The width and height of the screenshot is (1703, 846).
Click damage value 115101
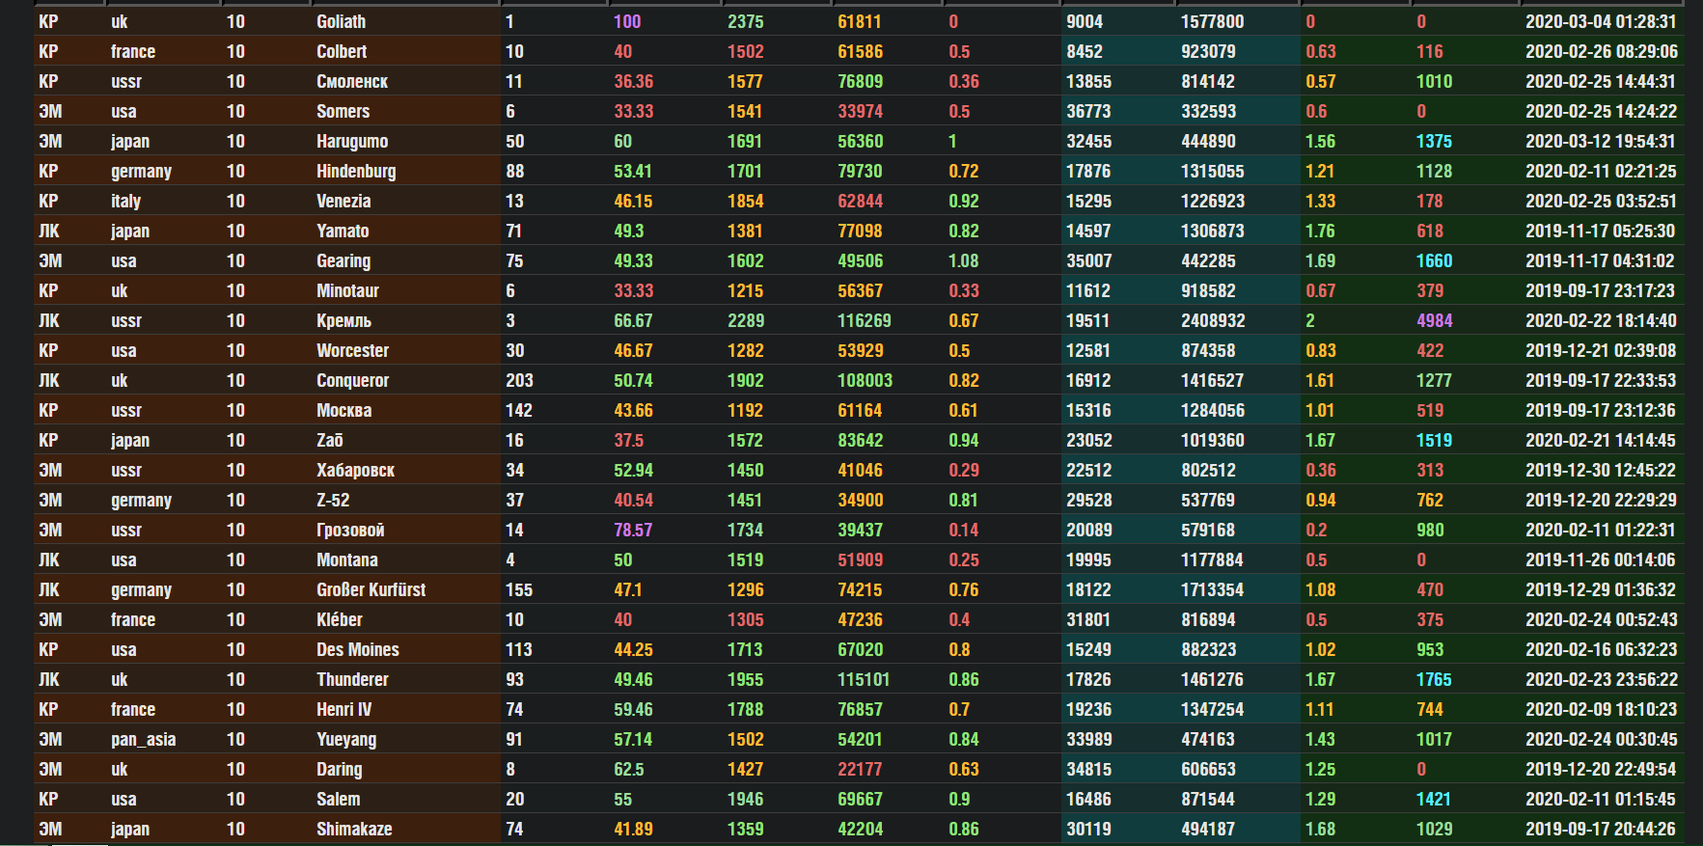pyautogui.click(x=864, y=679)
